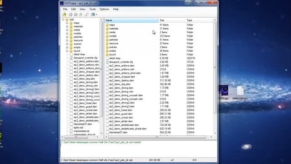Image resolution: width=291 pixels, height=164 pixels.
Task: Expand the scenes folder in the tree
Action: coord(67,44)
